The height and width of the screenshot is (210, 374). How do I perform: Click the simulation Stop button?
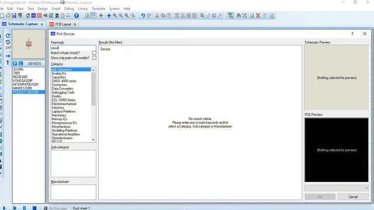34,208
